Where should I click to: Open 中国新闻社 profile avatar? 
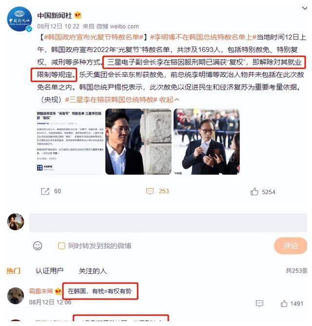coord(19,19)
